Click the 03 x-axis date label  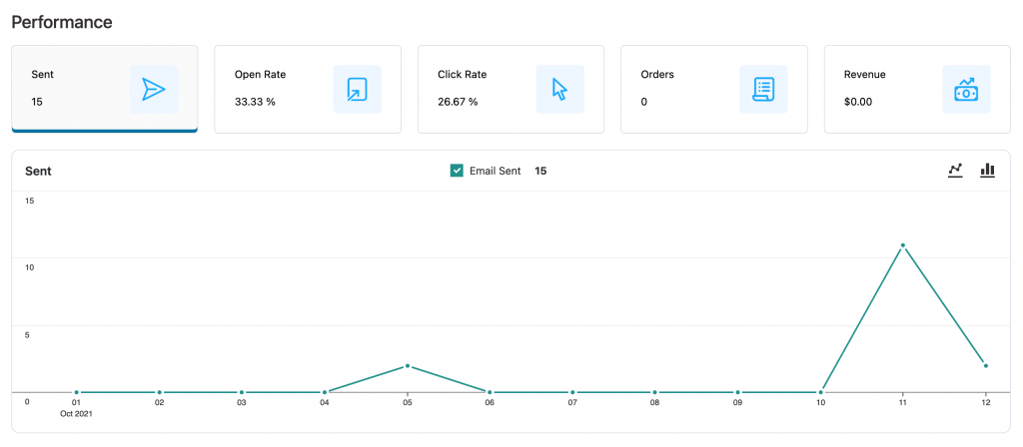click(242, 403)
